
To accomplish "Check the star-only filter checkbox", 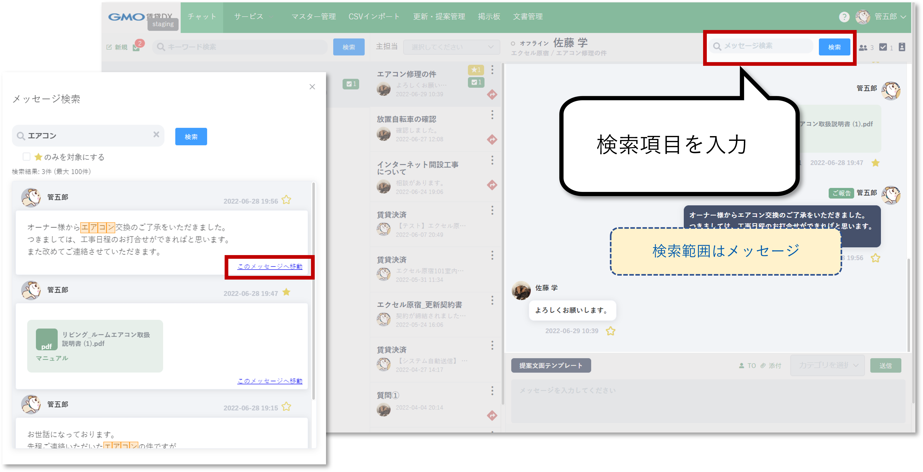I will (27, 156).
